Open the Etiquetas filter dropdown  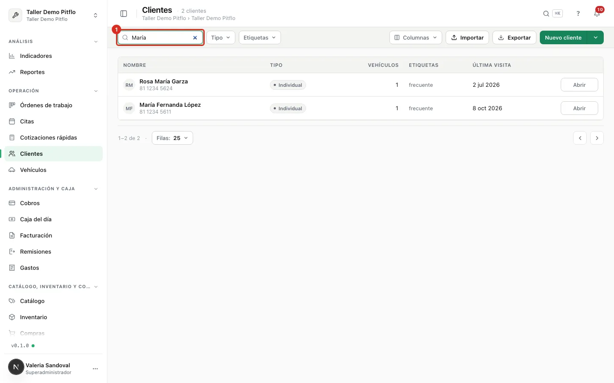coord(260,37)
